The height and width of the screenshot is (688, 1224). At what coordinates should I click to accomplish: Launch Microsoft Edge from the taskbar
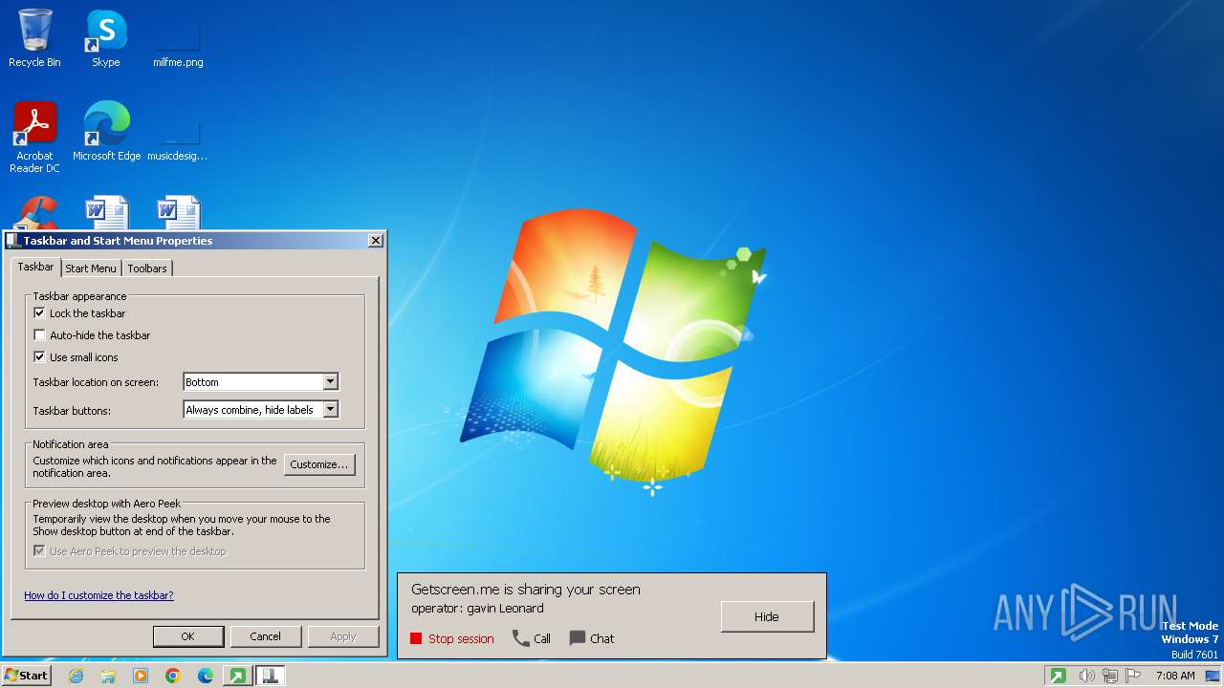(x=206, y=676)
